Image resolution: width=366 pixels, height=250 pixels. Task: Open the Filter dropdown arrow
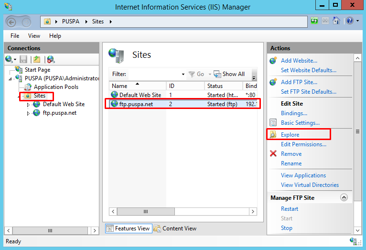[x=183, y=74]
